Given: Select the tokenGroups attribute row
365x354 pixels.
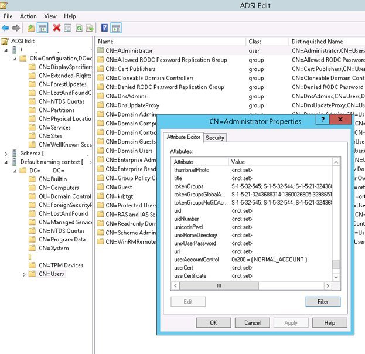Looking at the screenshot, I should pos(252,186).
